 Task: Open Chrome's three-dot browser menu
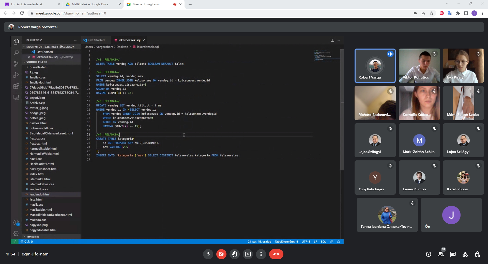[x=482, y=13]
